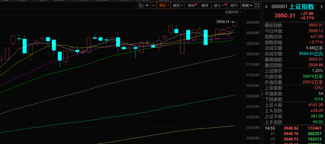
Task: Hide side panel with 隐藏 button
Action: [247, 5]
